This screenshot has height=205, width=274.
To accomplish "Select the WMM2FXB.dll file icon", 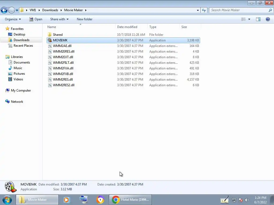I will (50, 74).
